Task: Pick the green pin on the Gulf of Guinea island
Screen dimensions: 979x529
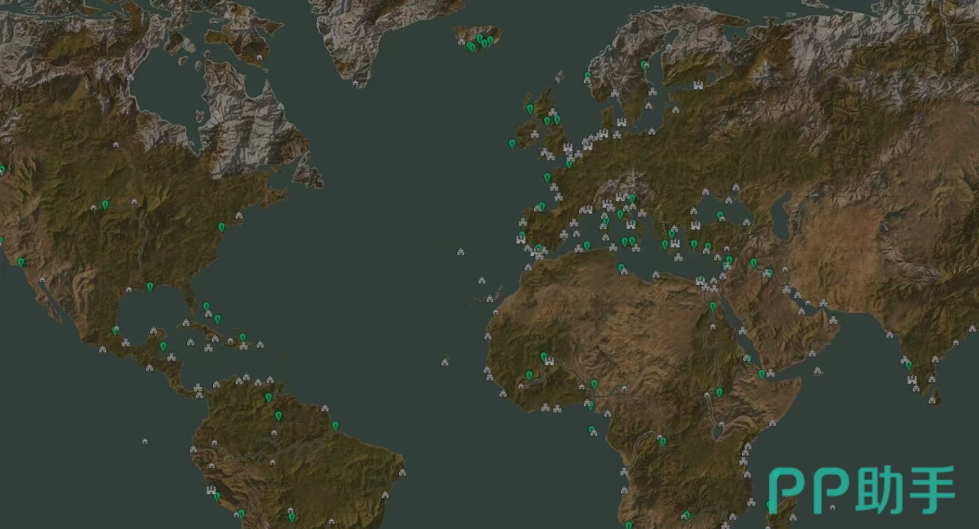Action: pos(591,431)
